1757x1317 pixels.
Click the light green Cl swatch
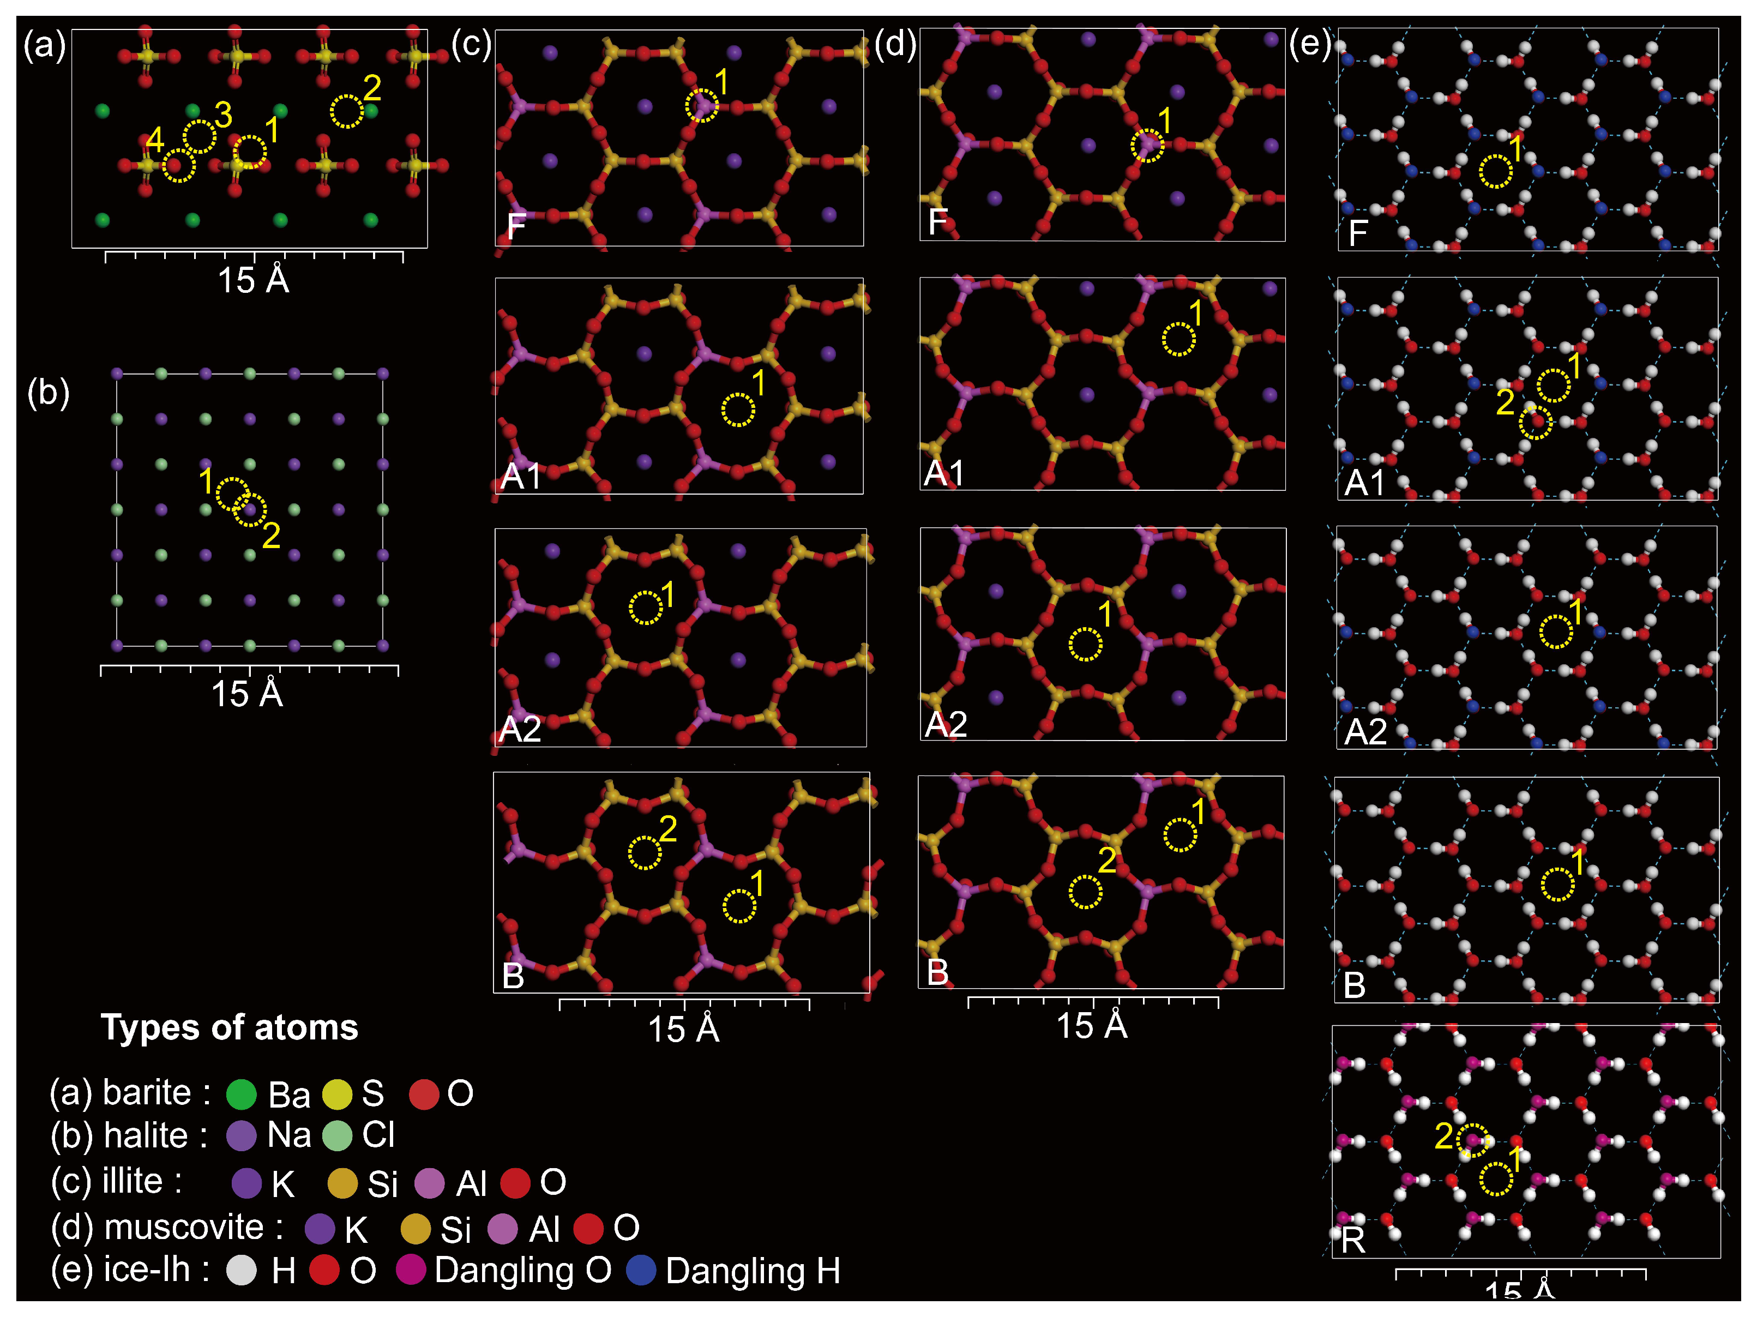[x=338, y=1136]
